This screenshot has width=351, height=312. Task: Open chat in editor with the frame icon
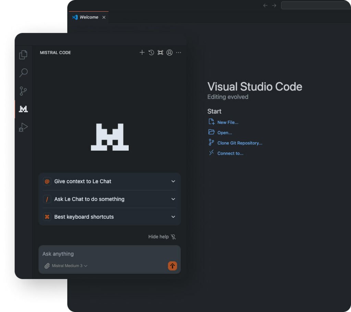tap(160, 52)
